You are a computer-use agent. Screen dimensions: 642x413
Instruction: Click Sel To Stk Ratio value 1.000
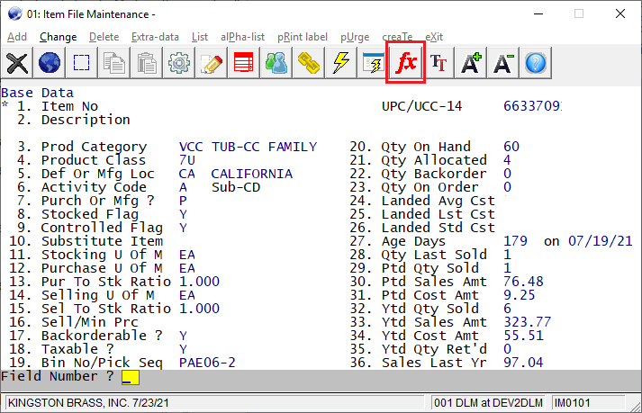pos(199,309)
